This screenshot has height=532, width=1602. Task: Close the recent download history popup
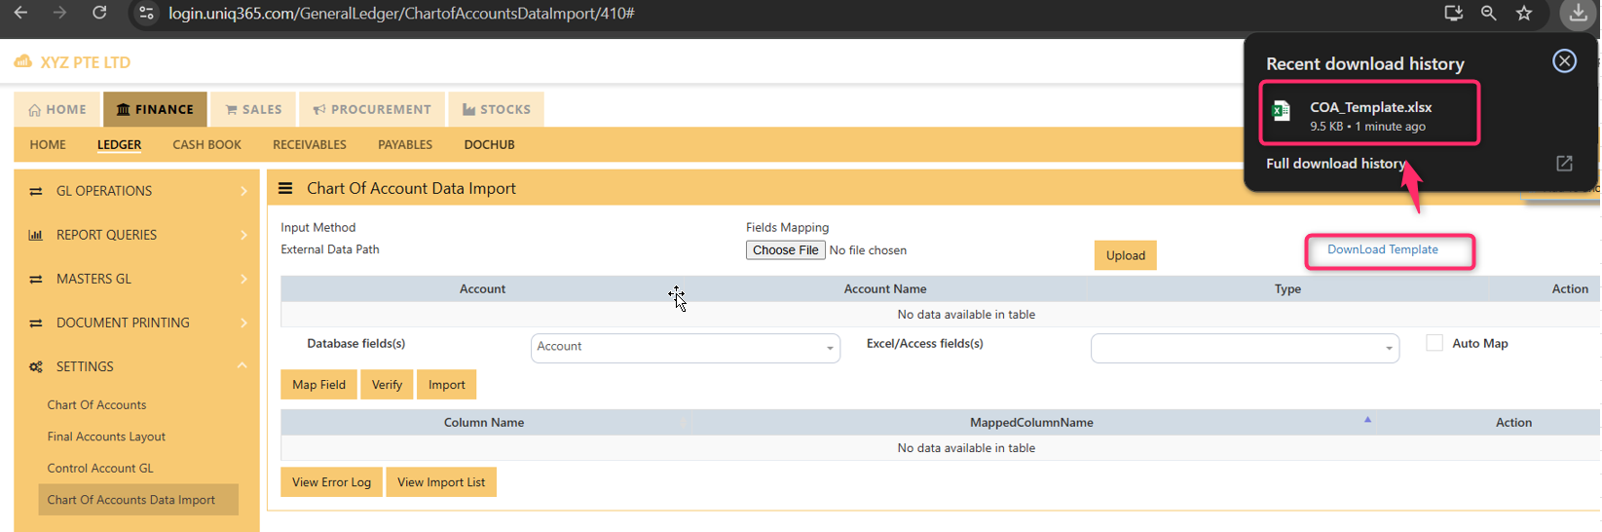1564,60
